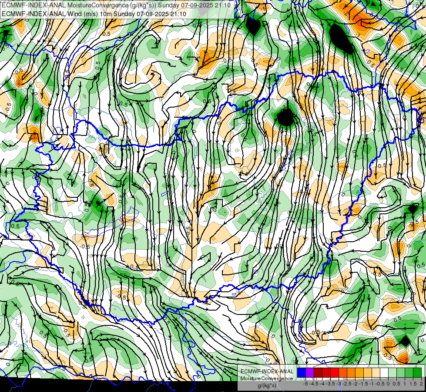426x392 pixels.
Task: Pick the legend swatch between -4 and -3.5
Action: pos(326,373)
